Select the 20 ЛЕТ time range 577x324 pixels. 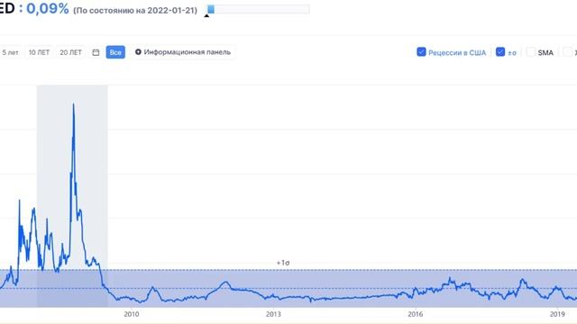click(x=70, y=52)
